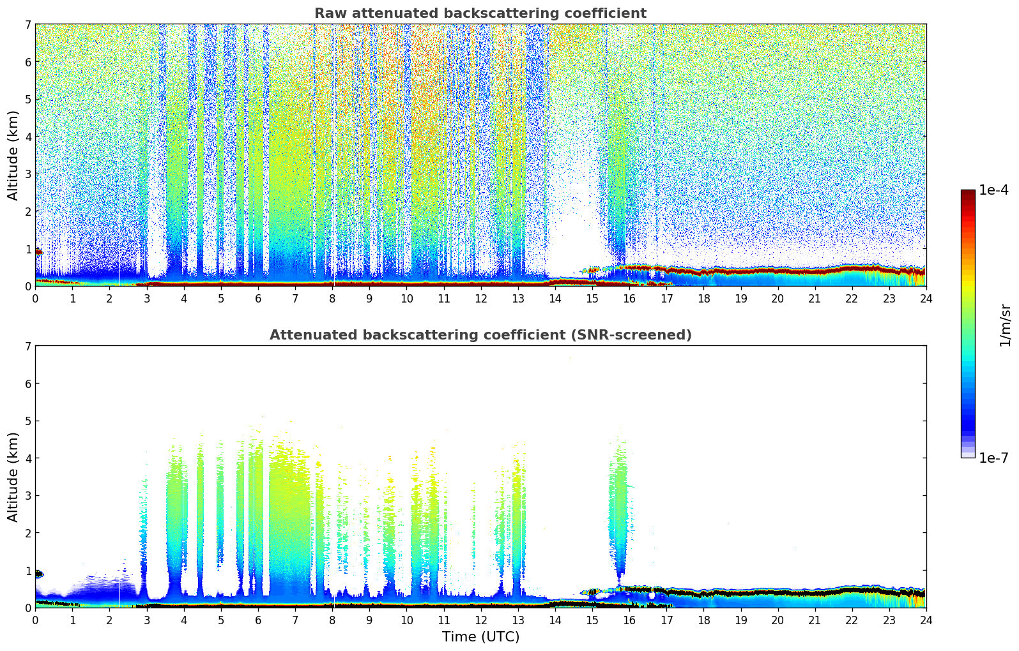
Task: Click the bottom plot's 'Altitude (km)' label
Action: click(x=13, y=477)
